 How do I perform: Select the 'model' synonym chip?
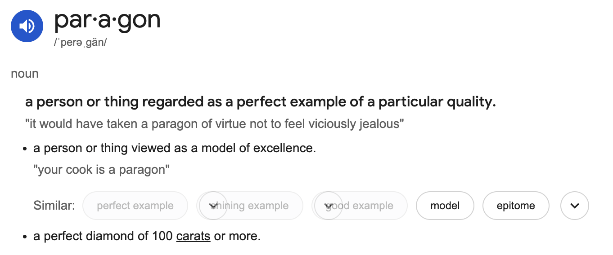(445, 206)
